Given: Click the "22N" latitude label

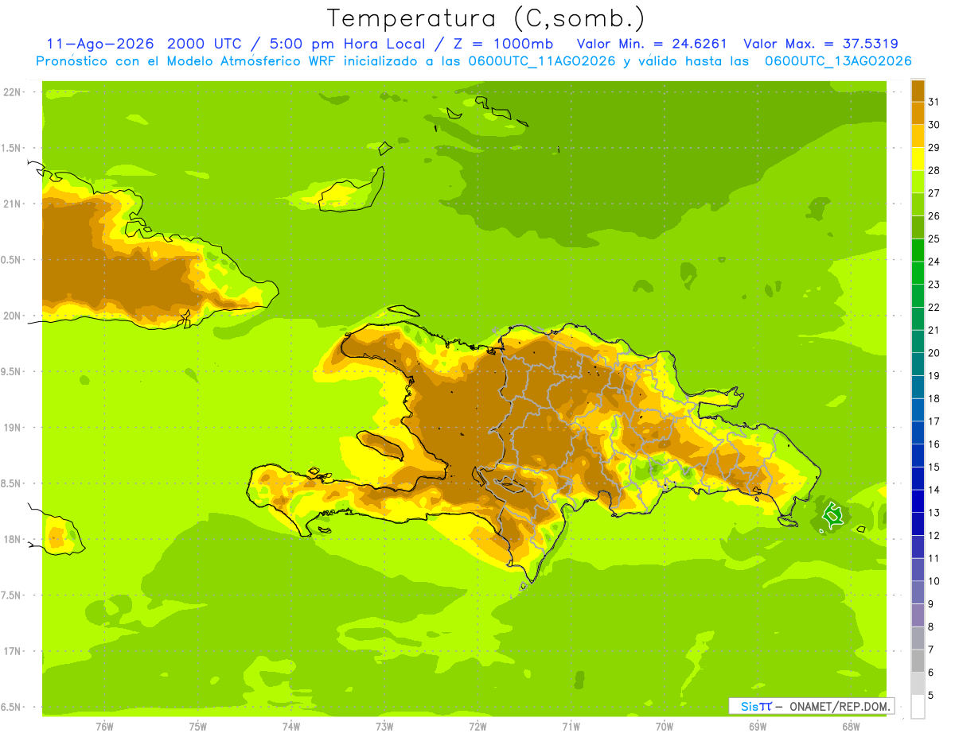Looking at the screenshot, I should [x=14, y=92].
